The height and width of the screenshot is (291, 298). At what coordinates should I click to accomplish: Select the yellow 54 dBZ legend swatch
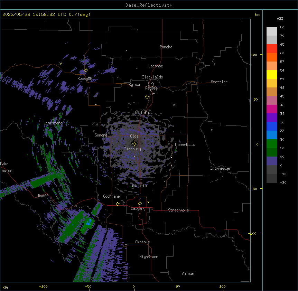[x=272, y=74]
